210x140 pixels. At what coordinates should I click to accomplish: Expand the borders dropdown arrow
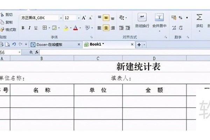[x=49, y=28]
